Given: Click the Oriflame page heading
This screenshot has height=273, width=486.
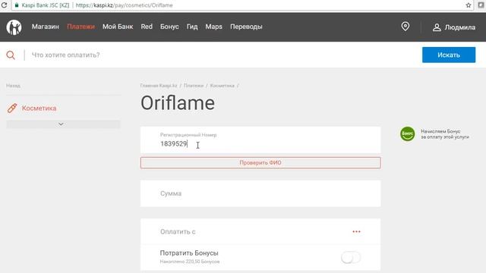Looking at the screenshot, I should [x=178, y=103].
